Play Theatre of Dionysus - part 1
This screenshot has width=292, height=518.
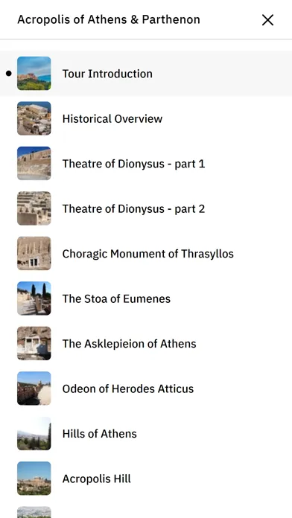click(x=133, y=164)
